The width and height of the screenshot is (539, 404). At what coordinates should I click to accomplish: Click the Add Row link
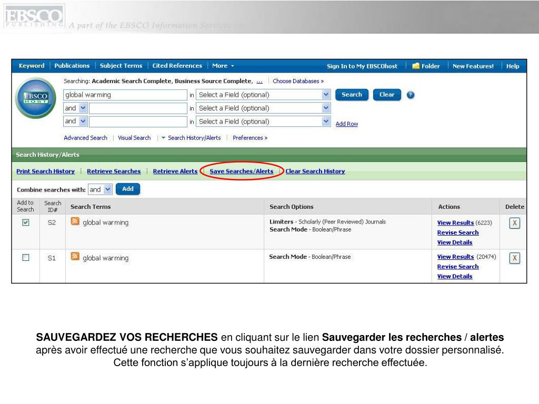coord(347,124)
